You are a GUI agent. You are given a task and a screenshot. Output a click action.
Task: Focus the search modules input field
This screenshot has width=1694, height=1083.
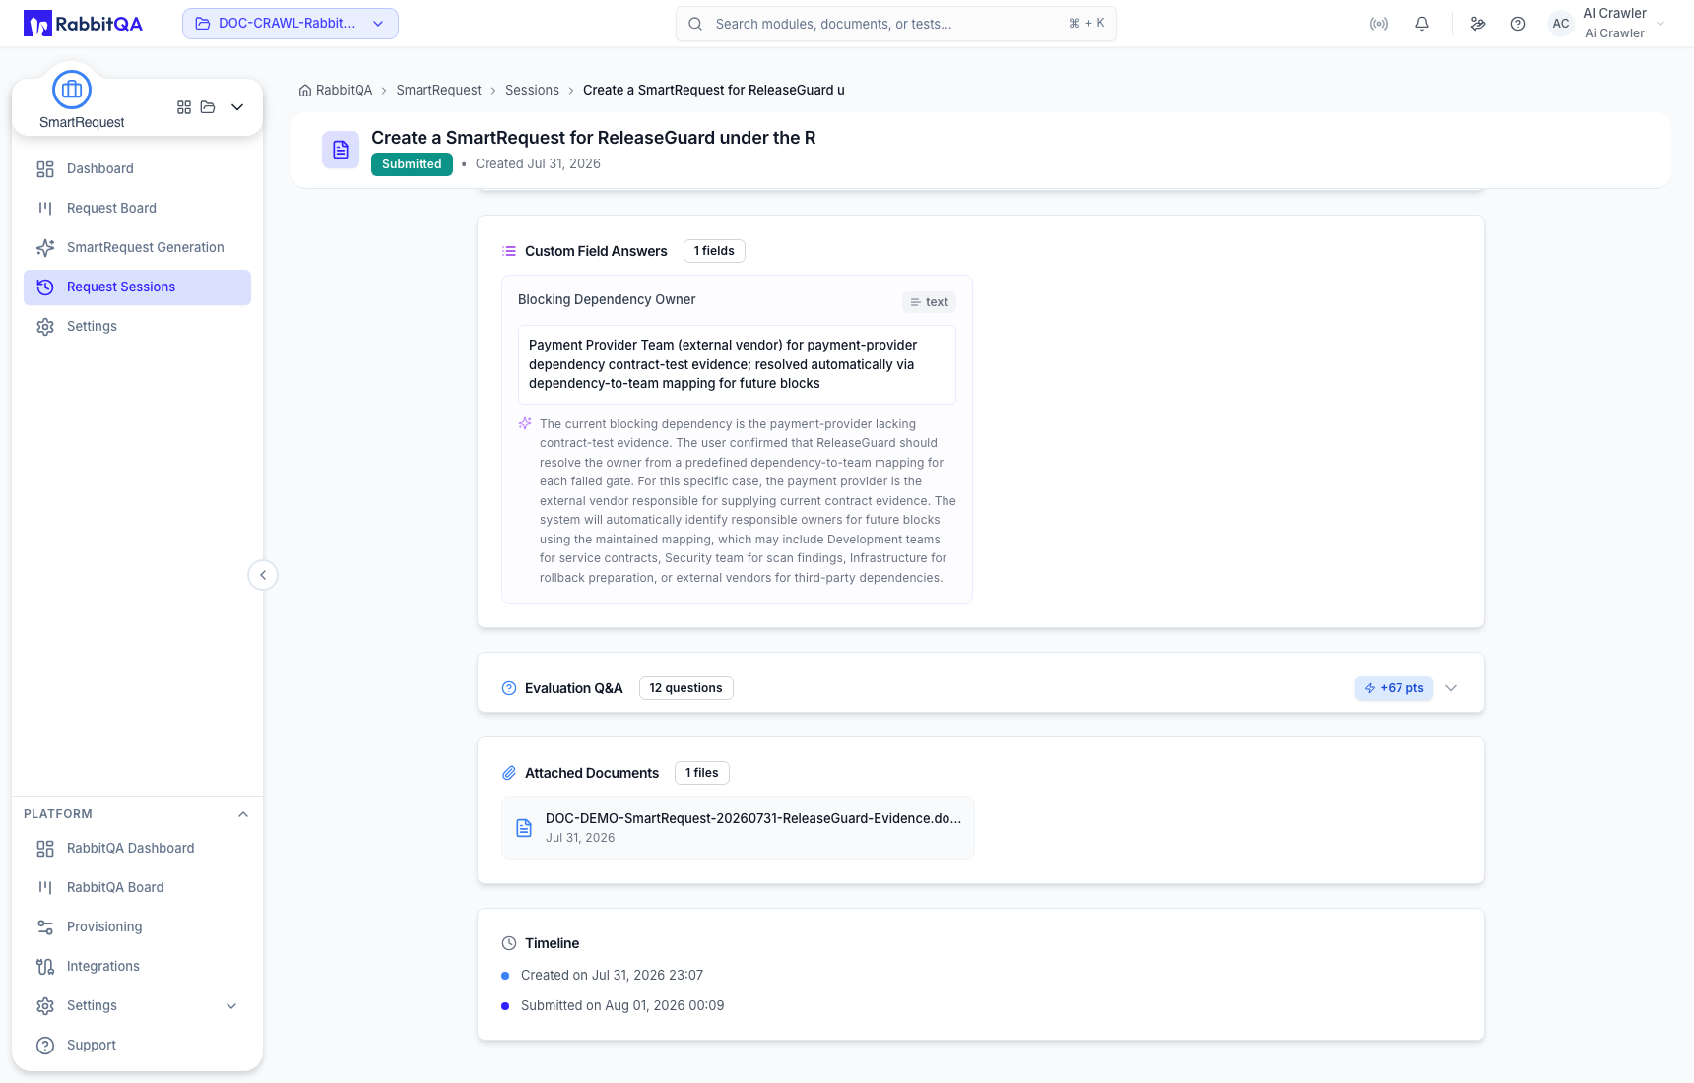tap(896, 24)
